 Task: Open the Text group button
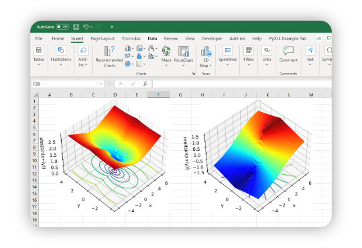310,56
